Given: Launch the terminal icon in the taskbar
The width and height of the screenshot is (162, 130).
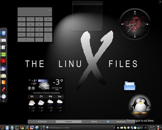Looking at the screenshot, I should point(17,128).
